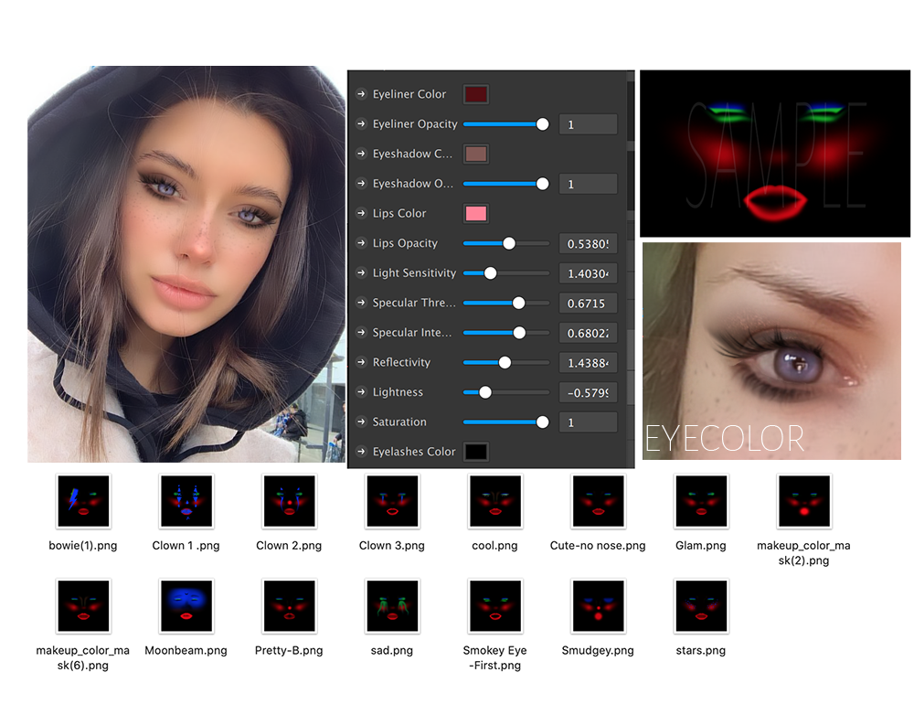Click the stars.png file name

(701, 650)
